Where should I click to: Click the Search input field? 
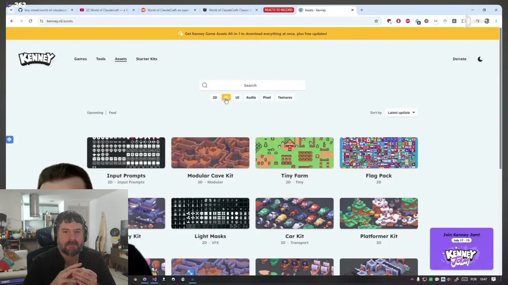[x=252, y=85]
